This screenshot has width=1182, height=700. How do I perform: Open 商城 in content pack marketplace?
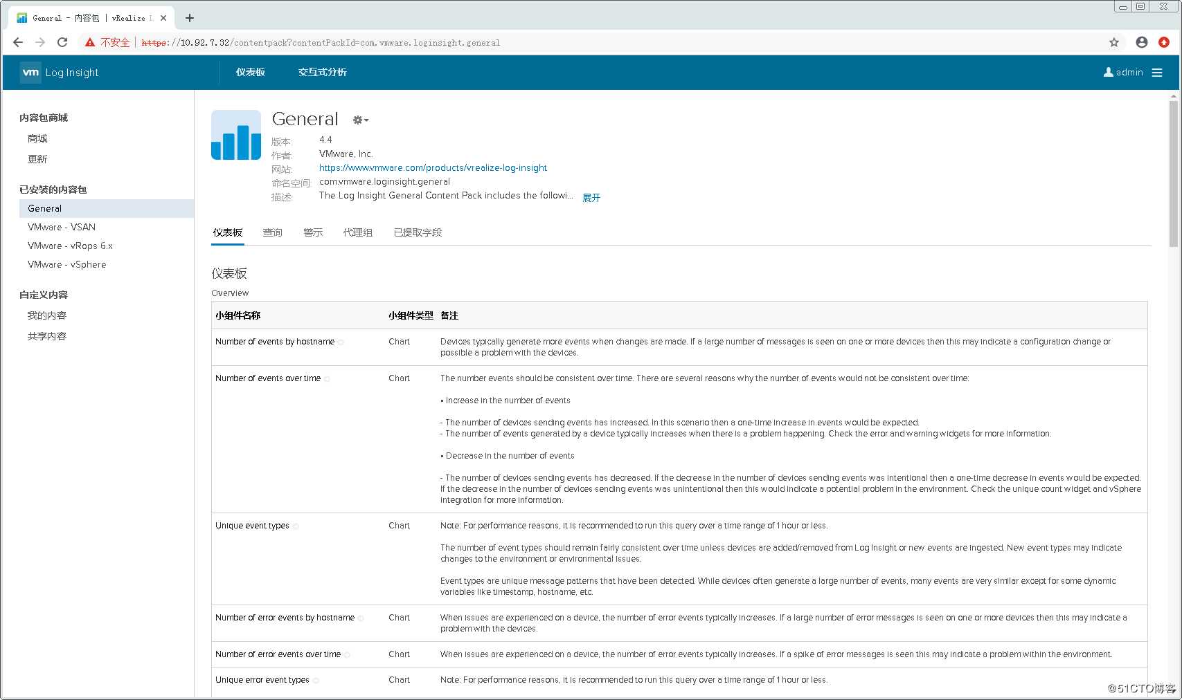[x=37, y=138]
